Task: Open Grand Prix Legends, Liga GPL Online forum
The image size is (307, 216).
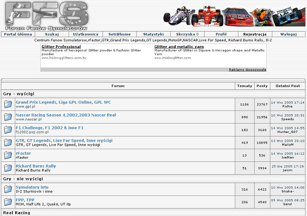Action: (63, 102)
